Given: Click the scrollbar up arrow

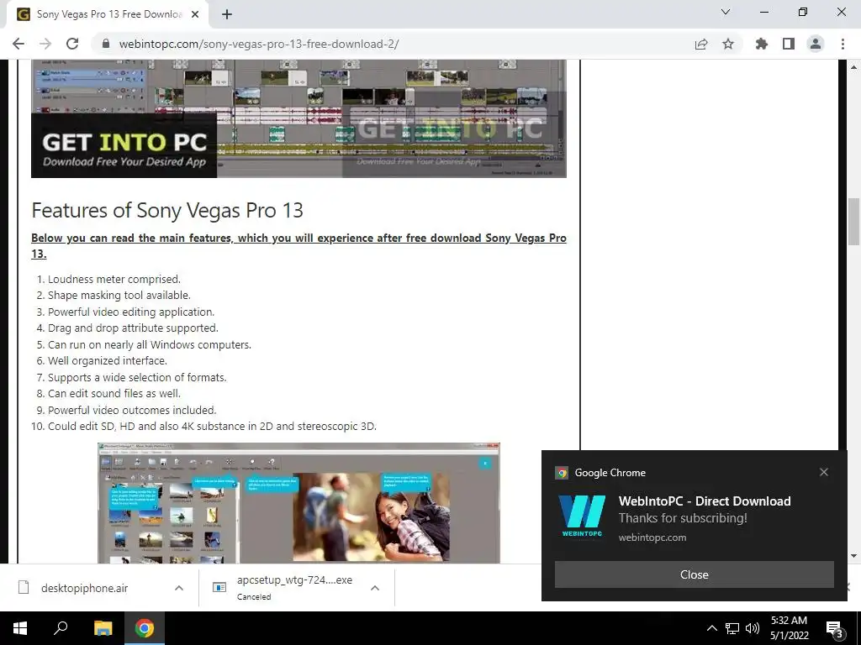Looking at the screenshot, I should [853, 67].
